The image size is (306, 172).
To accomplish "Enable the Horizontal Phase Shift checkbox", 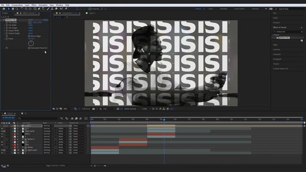I will [x=29, y=48].
